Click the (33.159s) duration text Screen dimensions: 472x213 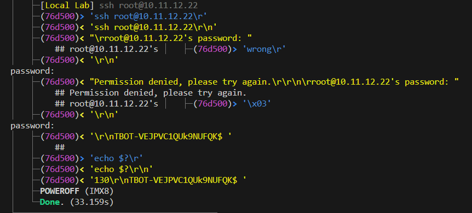[x=91, y=202]
